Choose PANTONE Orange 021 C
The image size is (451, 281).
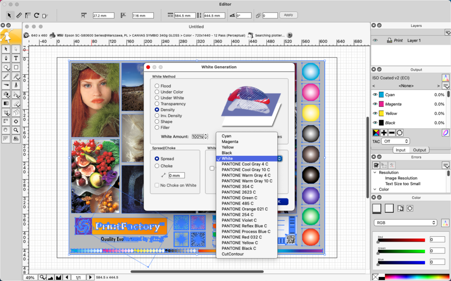tap(247, 209)
